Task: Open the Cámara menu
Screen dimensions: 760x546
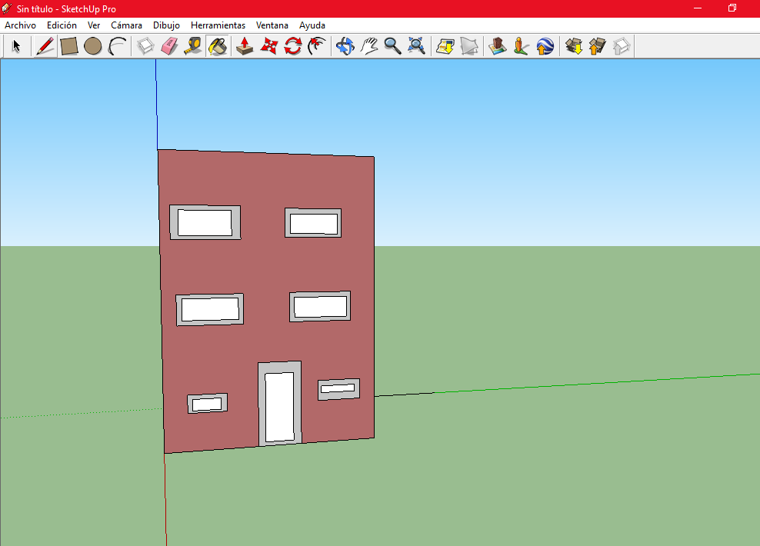Action: click(126, 25)
